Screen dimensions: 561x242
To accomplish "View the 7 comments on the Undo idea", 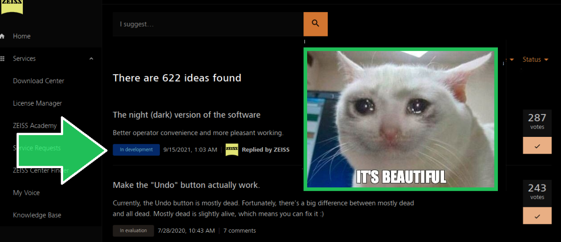I will pyautogui.click(x=239, y=231).
